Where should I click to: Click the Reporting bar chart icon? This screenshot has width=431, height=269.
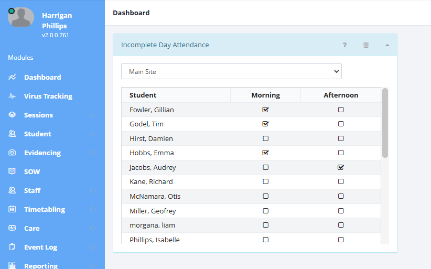(12, 265)
